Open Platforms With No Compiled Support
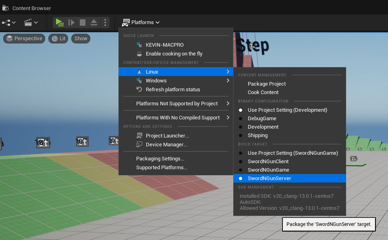This screenshot has height=240, width=388. pos(176,117)
